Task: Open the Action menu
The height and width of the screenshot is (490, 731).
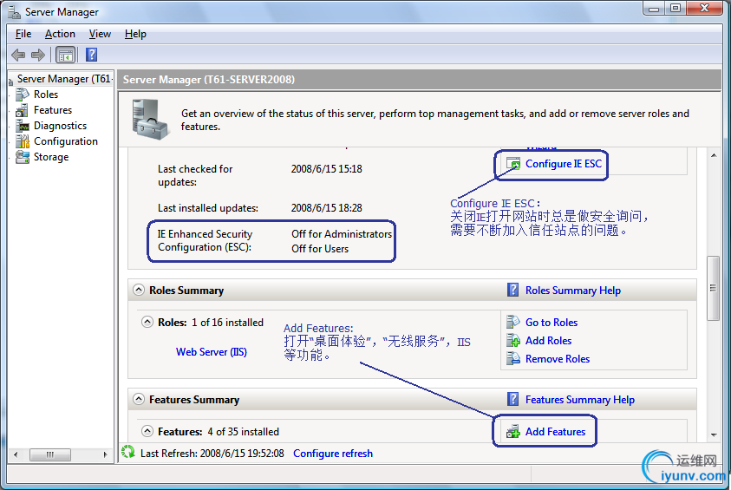Action: [60, 34]
